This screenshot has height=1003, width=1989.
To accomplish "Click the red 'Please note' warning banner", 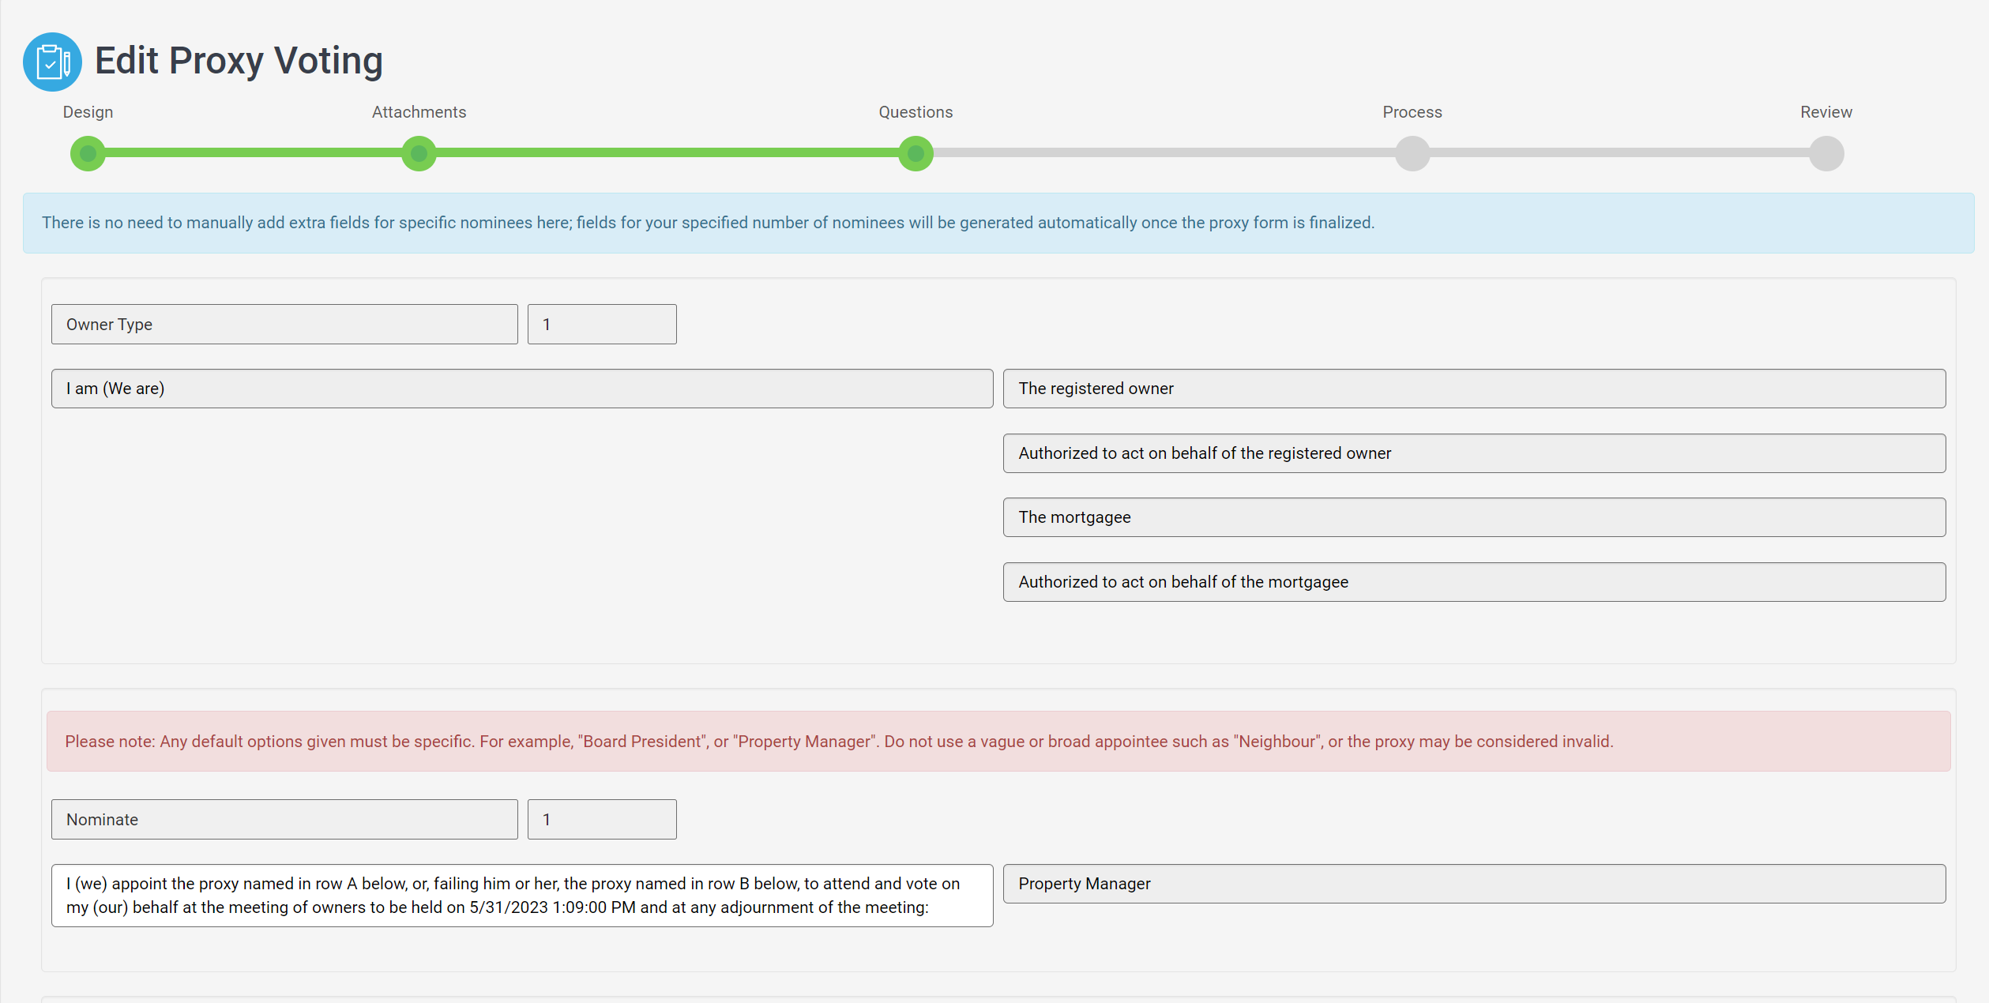I will pyautogui.click(x=998, y=742).
